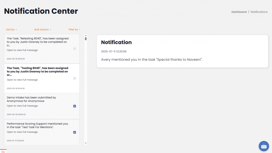Tick the "Retesting 8040" notification checkbox
The image size is (272, 153).
click(75, 49)
